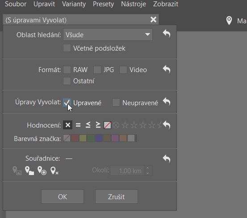Open the Presety menu

click(103, 4)
